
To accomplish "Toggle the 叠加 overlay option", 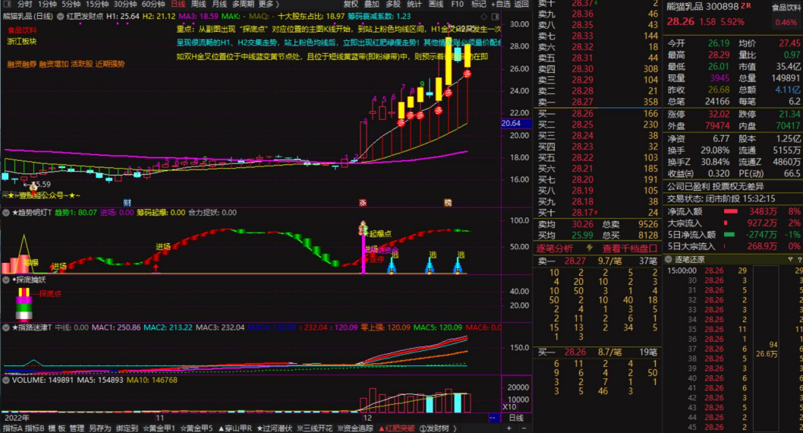I will tap(372, 4).
